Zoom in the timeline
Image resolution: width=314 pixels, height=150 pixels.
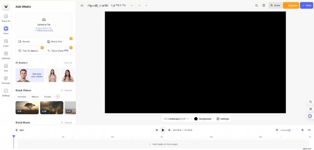tap(302, 130)
